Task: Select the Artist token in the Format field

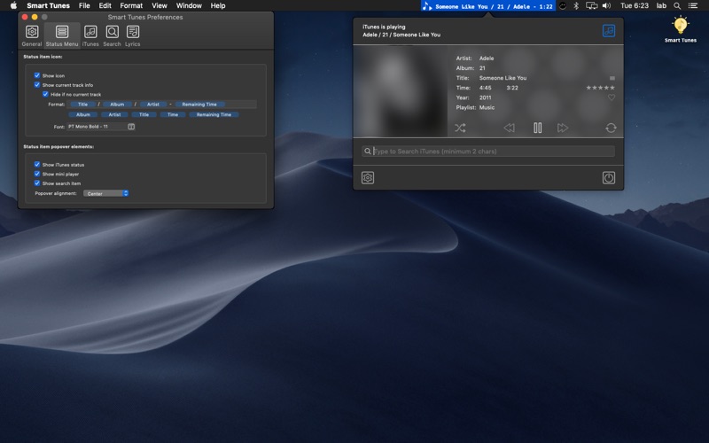Action: pyautogui.click(x=152, y=105)
